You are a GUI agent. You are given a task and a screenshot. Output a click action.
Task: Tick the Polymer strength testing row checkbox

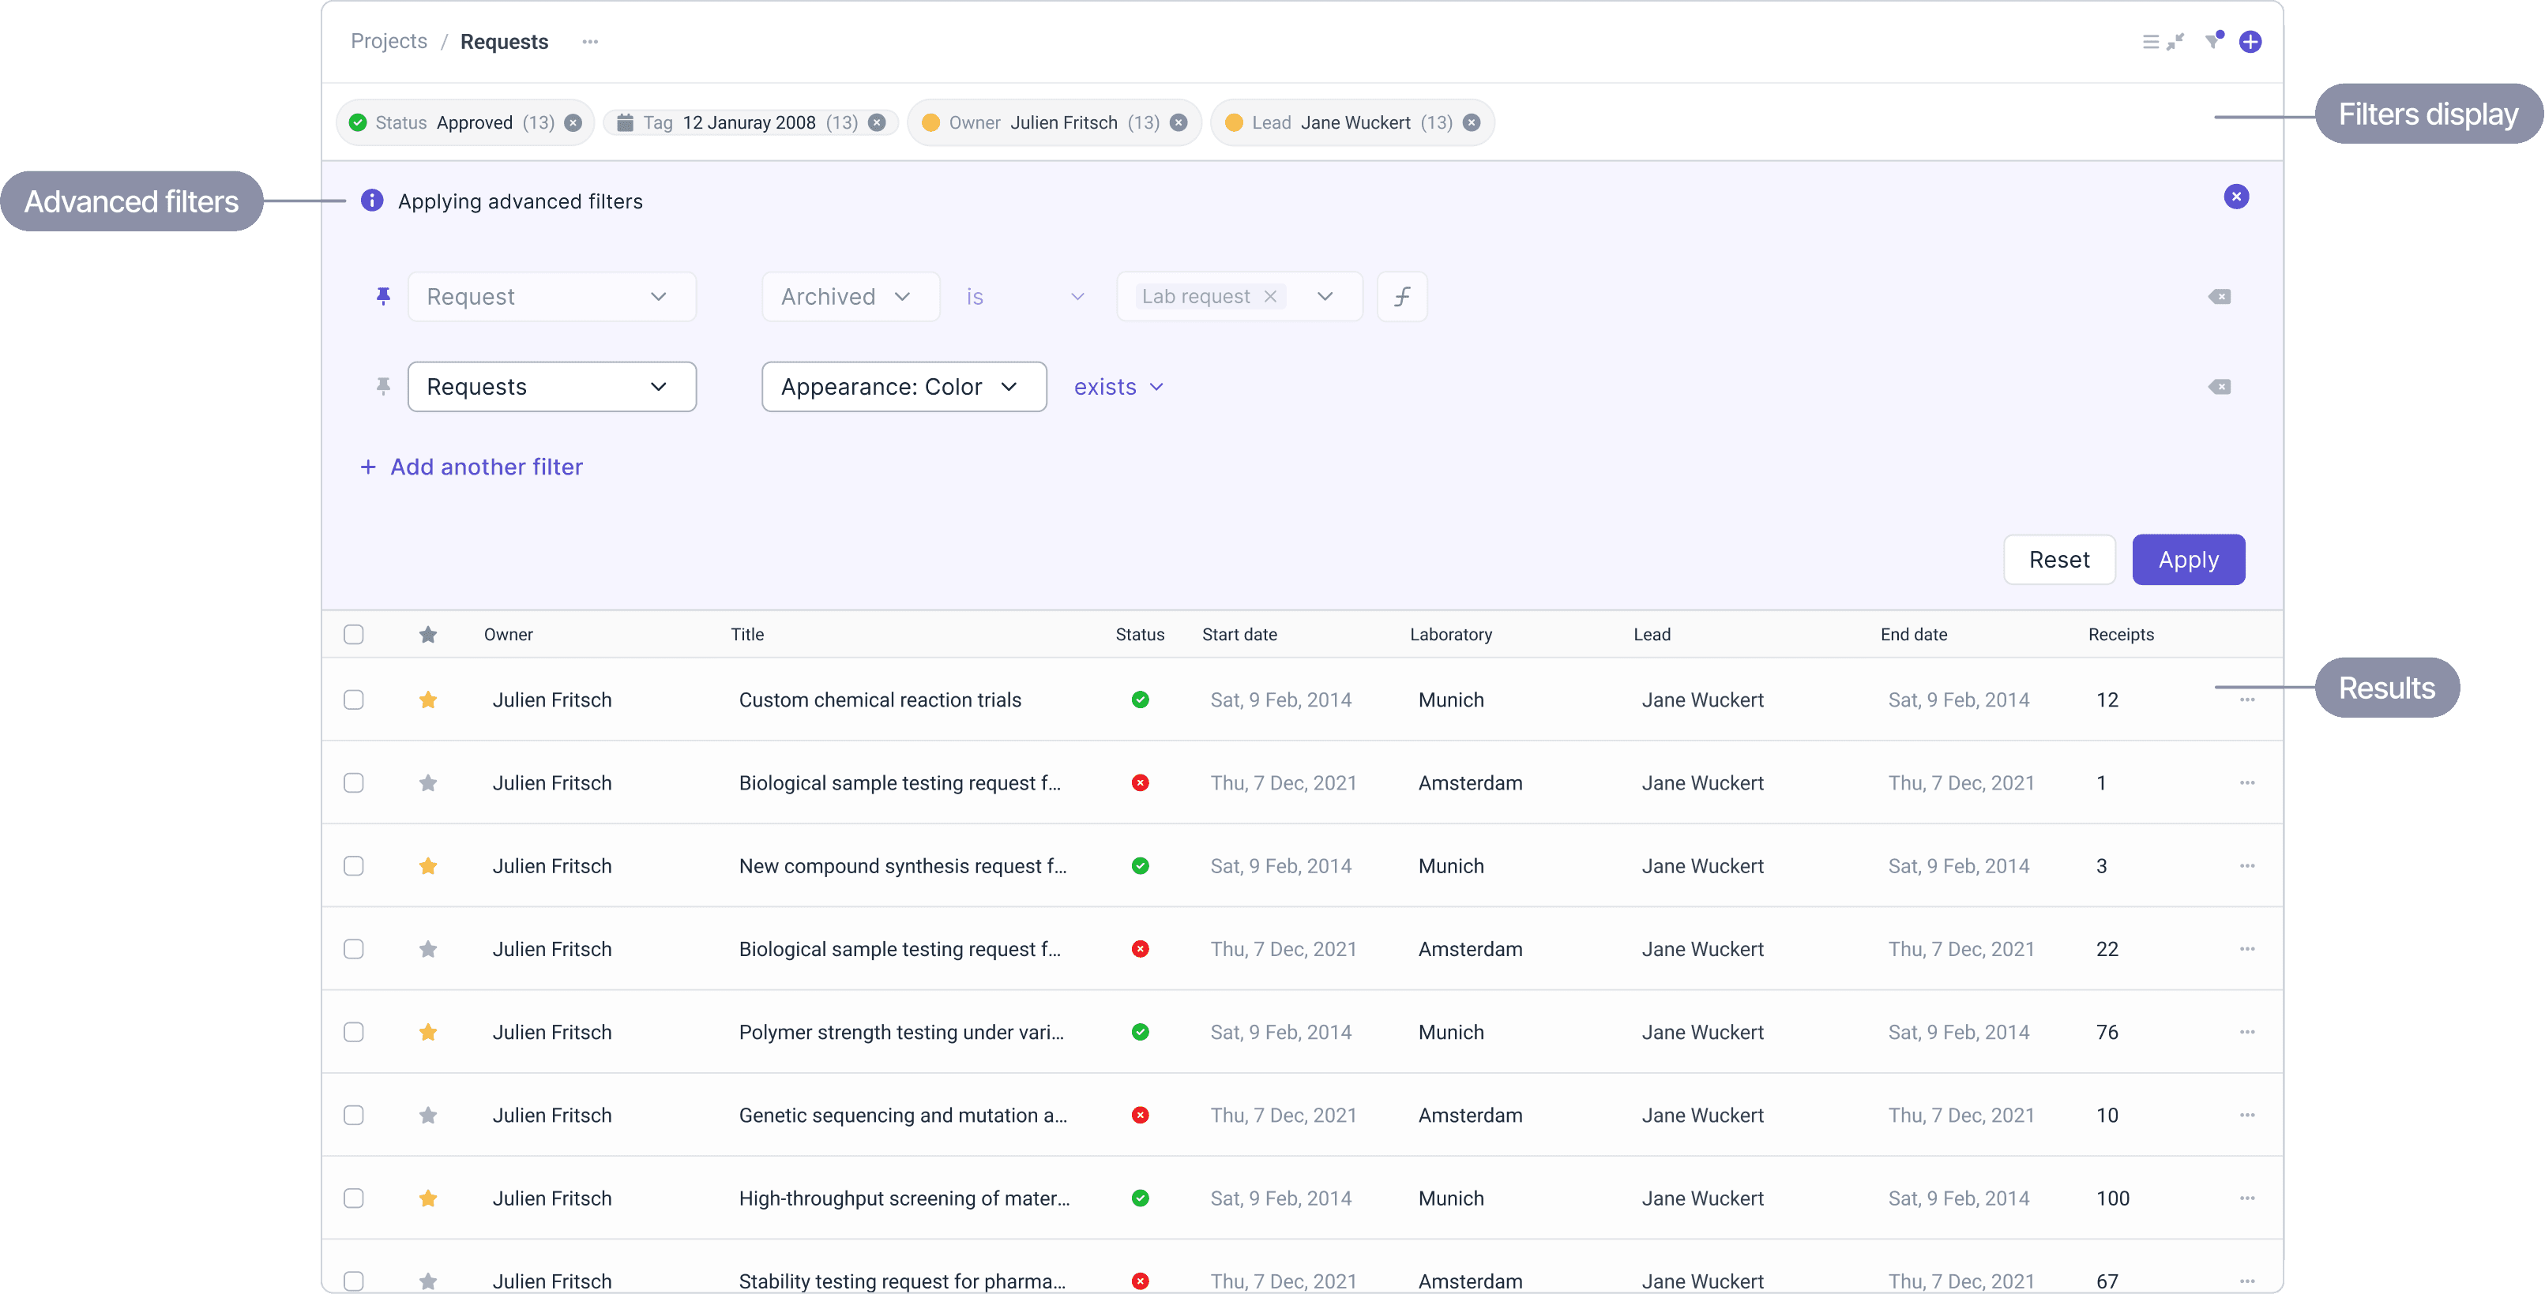[354, 1032]
